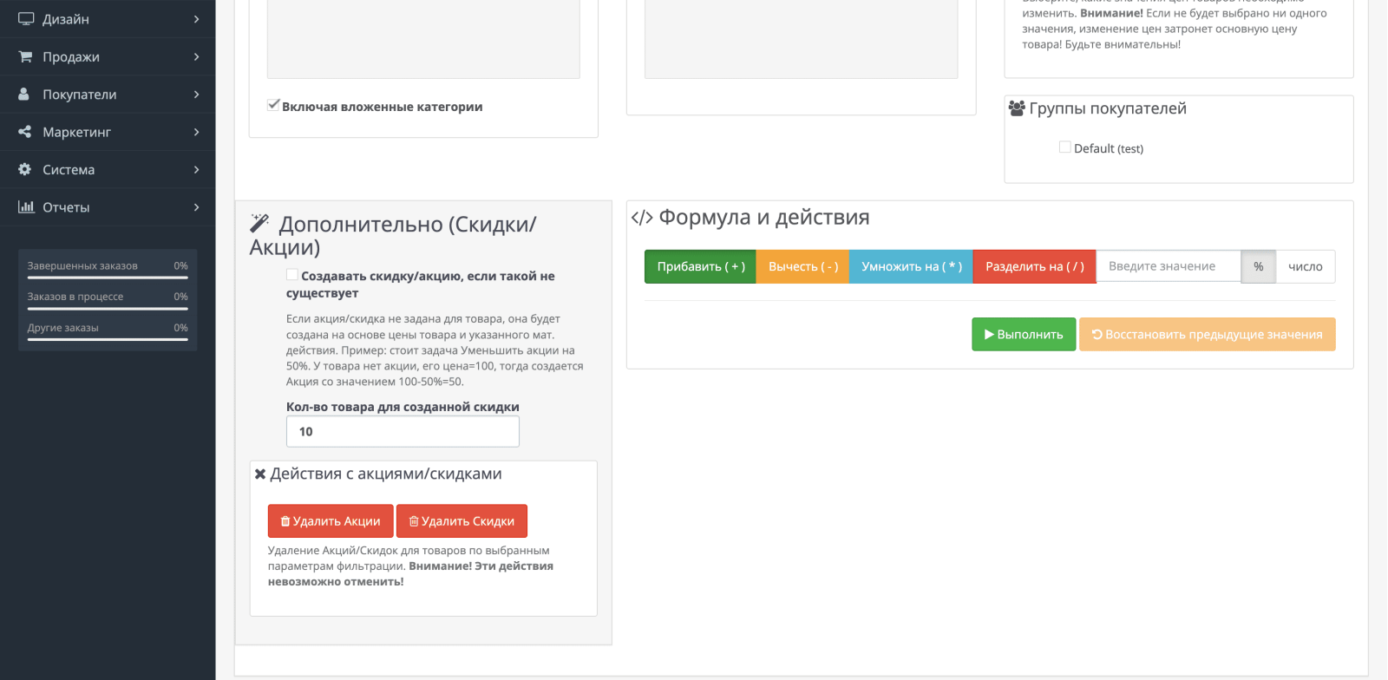
Task: Click the Другие заказы progress bar
Action: click(108, 339)
